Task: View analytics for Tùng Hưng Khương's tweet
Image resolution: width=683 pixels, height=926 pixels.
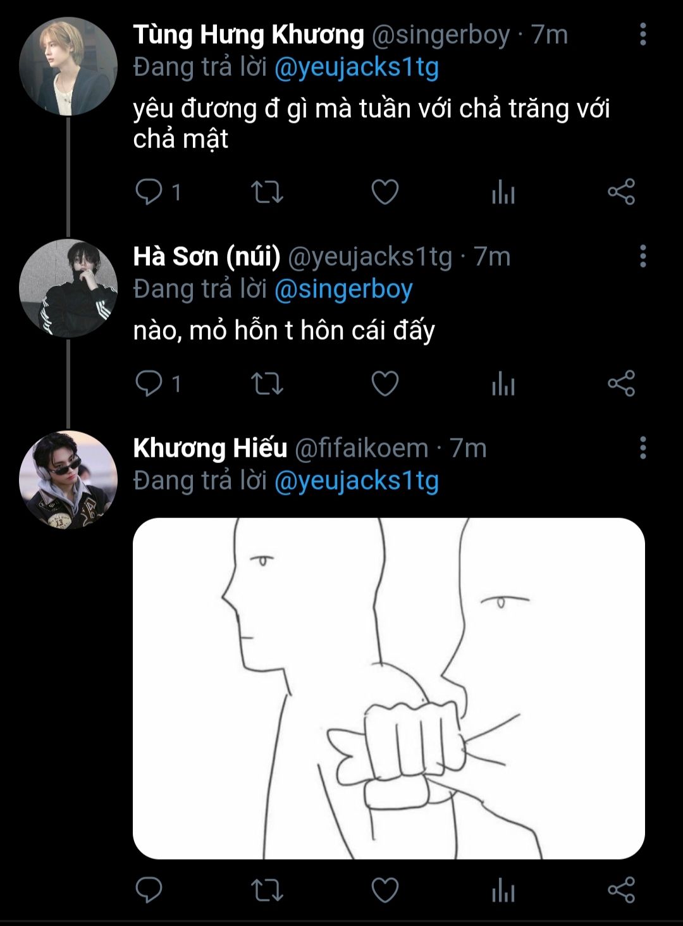Action: coord(503,192)
